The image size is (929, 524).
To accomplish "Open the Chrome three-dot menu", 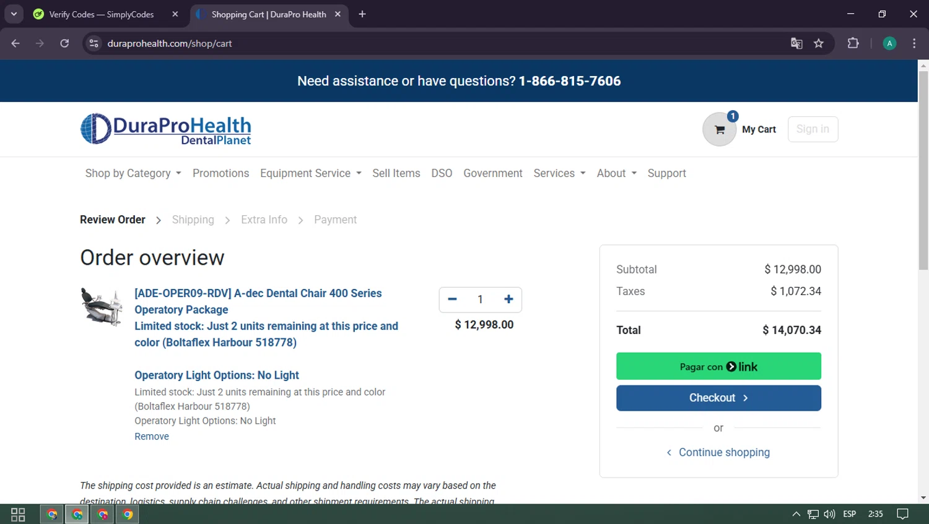I will [914, 43].
